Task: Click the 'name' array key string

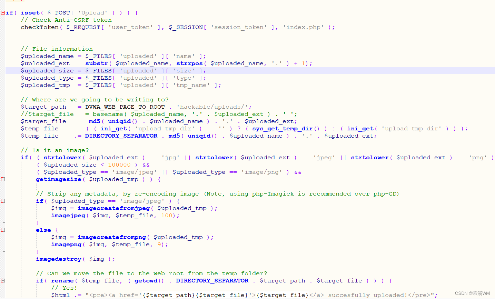Action: (184, 56)
